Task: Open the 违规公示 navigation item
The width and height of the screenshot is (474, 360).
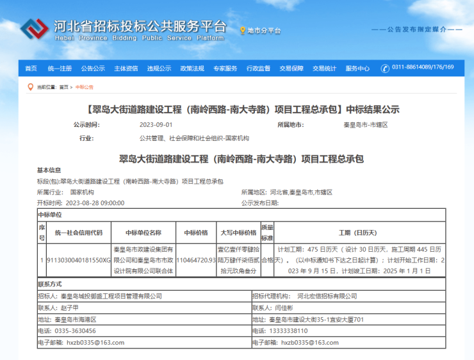Action: pos(159,69)
